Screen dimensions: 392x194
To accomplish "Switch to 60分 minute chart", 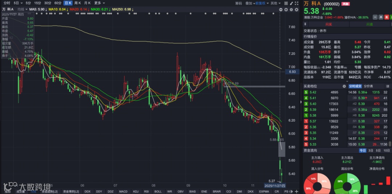I will tap(58, 3).
